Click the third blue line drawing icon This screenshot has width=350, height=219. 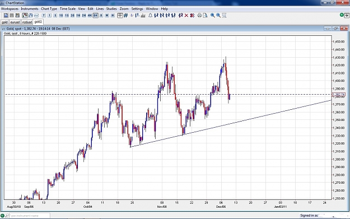click(168, 16)
